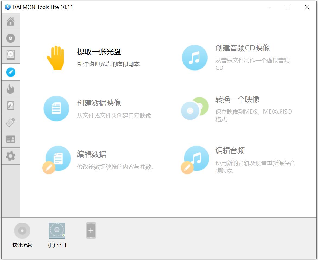318x260 pixels.
Task: Open the Home tab in sidebar
Action: [11, 21]
